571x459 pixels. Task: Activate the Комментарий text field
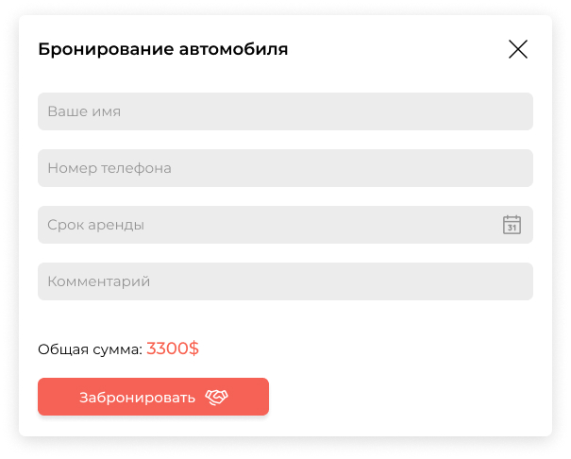285,281
